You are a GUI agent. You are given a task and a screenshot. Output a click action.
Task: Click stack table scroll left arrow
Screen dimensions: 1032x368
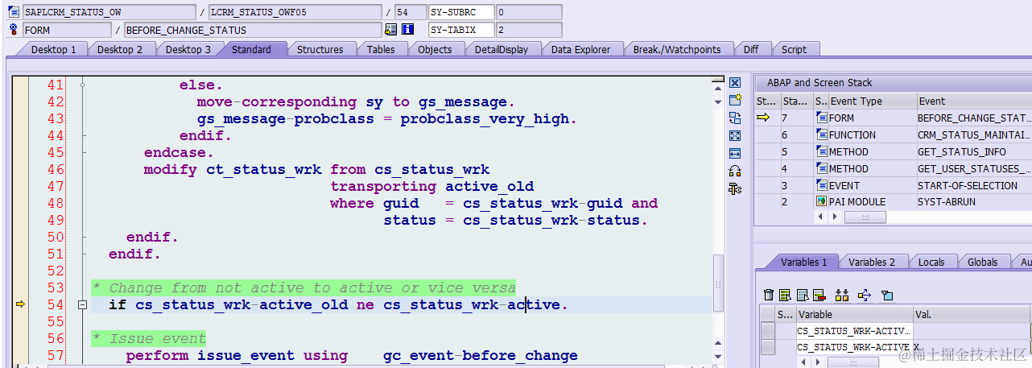pyautogui.click(x=821, y=217)
